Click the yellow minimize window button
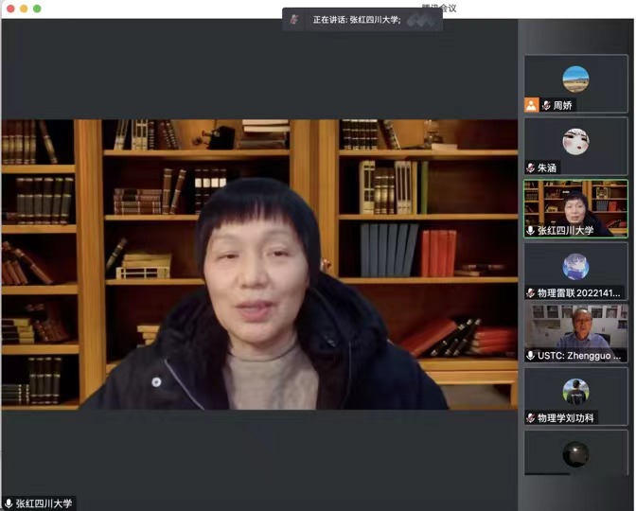 click(x=24, y=9)
